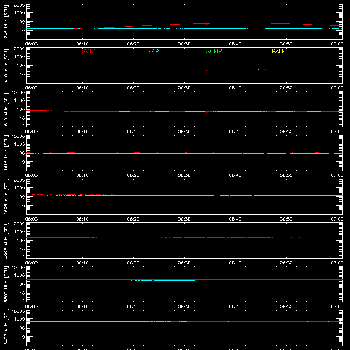Screen dimensions: 350x350
Task: Select the 4995 MHz [SFU] axis title
Action: click(6, 240)
